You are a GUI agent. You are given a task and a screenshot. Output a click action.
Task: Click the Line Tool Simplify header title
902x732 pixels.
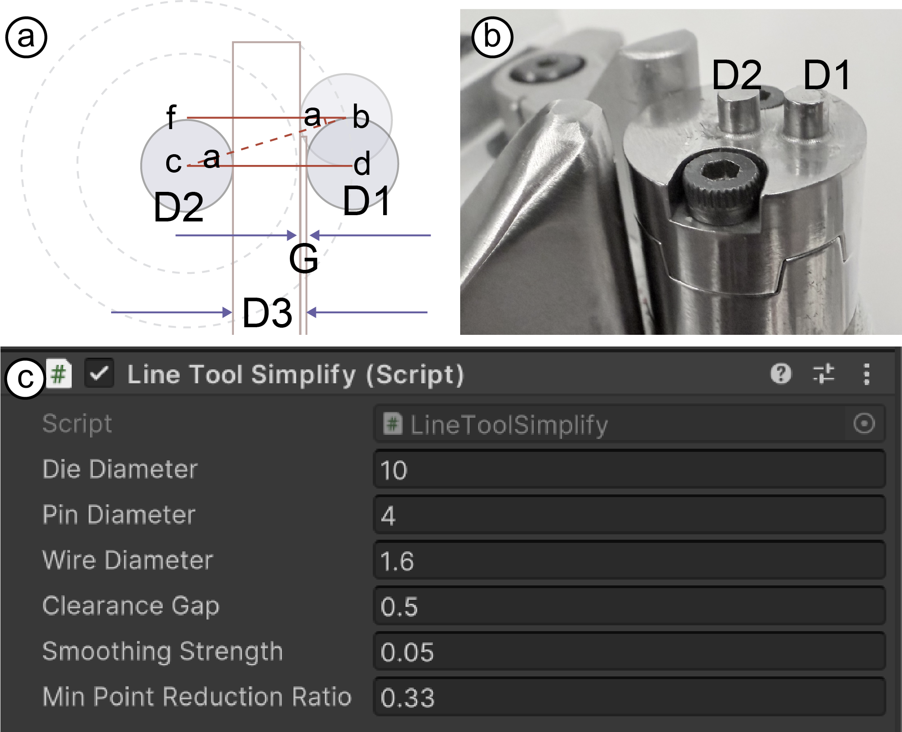[295, 374]
